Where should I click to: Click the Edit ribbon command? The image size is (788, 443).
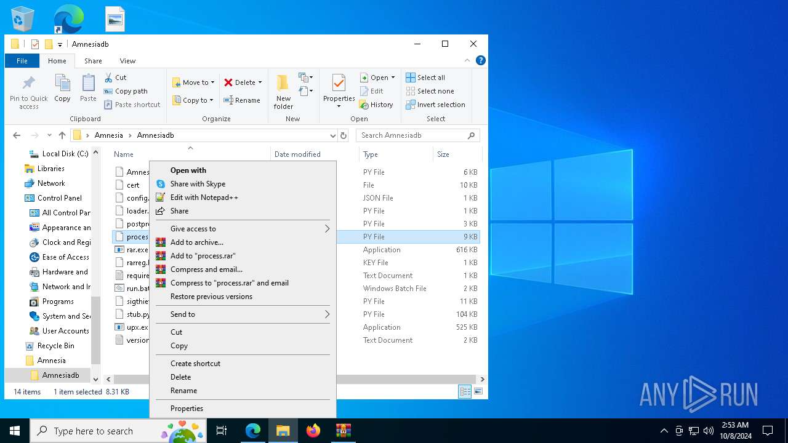click(372, 91)
